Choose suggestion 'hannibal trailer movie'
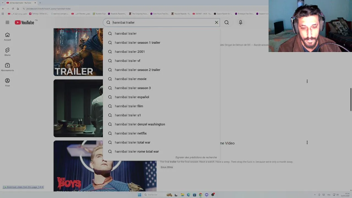The width and height of the screenshot is (352, 198). coord(161,79)
